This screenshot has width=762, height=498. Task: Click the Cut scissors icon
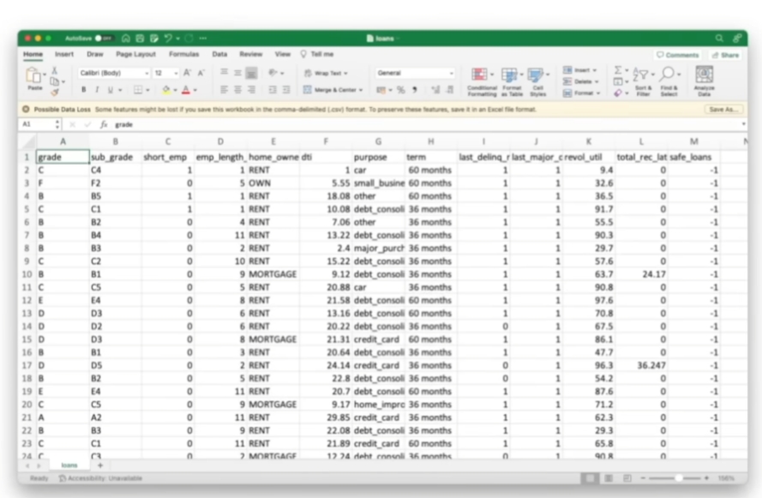(55, 72)
